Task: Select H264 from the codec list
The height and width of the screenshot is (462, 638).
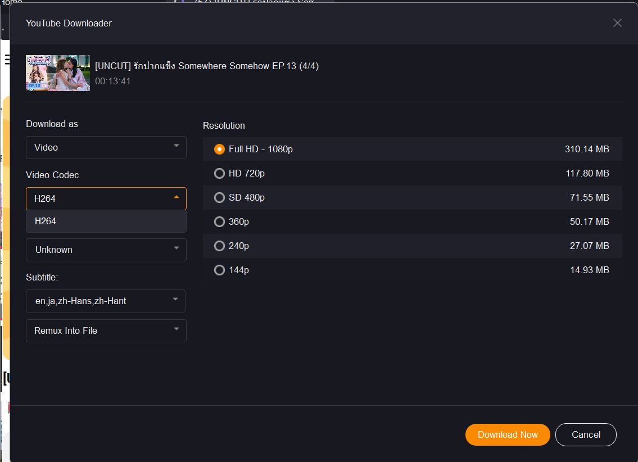Action: tap(106, 221)
